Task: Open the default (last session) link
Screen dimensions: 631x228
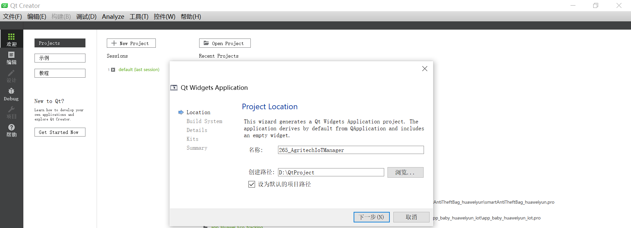Action: (139, 70)
